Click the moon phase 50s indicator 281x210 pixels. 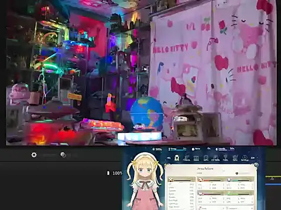point(225,149)
